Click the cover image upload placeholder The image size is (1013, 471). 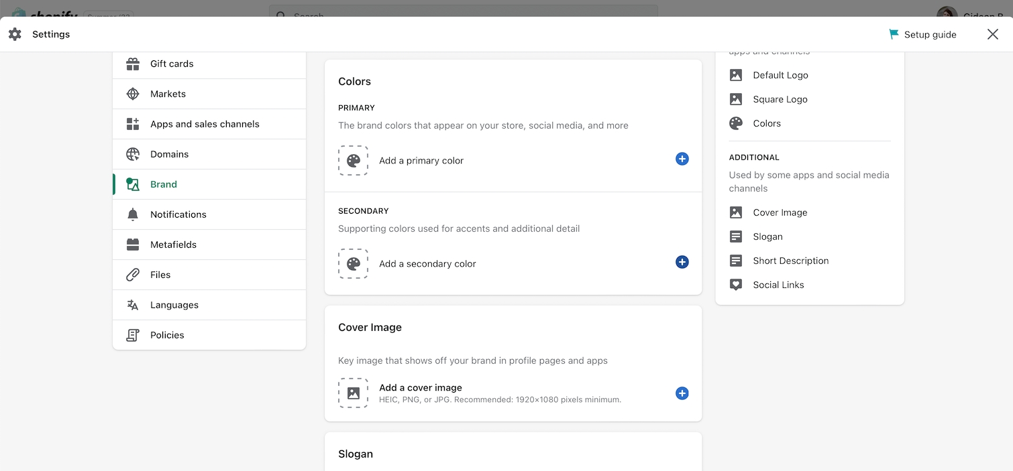(353, 393)
